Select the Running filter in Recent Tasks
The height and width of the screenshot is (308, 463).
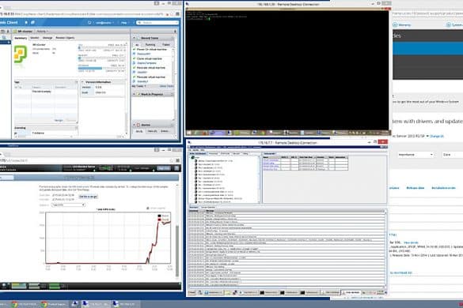pyautogui.click(x=150, y=44)
